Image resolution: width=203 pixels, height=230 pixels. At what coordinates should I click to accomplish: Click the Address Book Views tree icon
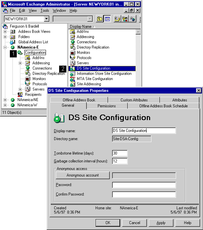(x=13, y=31)
